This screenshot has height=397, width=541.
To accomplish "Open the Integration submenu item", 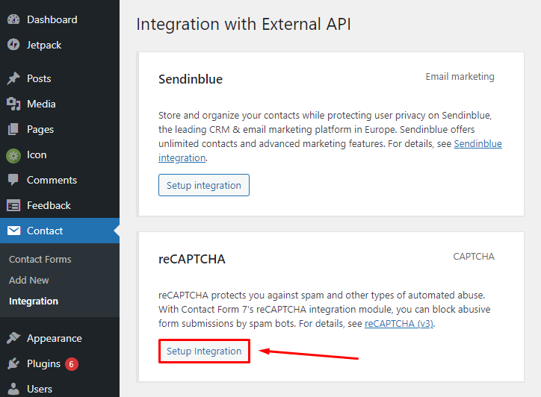I will click(x=34, y=301).
